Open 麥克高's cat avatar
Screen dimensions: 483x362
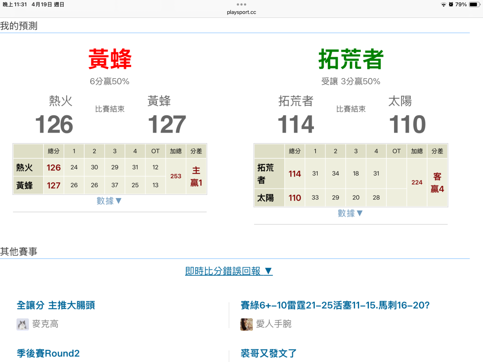pyautogui.click(x=22, y=324)
